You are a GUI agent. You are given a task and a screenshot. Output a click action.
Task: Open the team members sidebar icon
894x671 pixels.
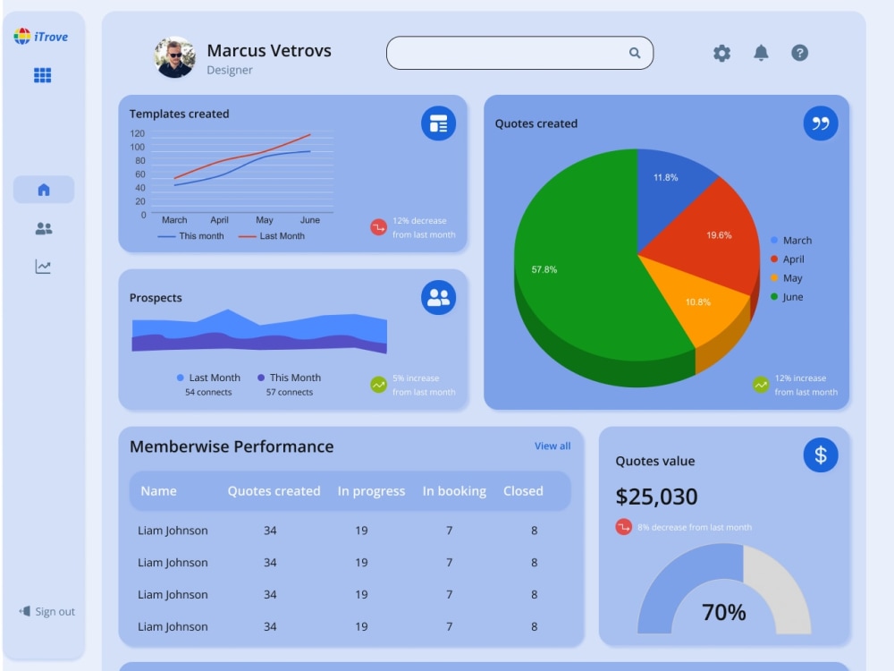pos(43,229)
